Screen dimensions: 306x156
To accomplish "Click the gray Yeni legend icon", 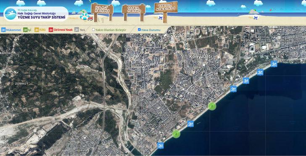I will click(x=76, y=30).
